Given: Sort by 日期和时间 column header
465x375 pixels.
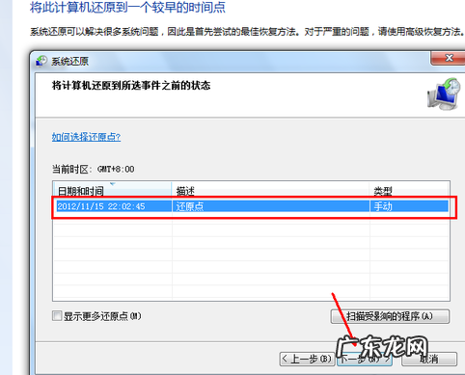Looking at the screenshot, I should point(112,191).
